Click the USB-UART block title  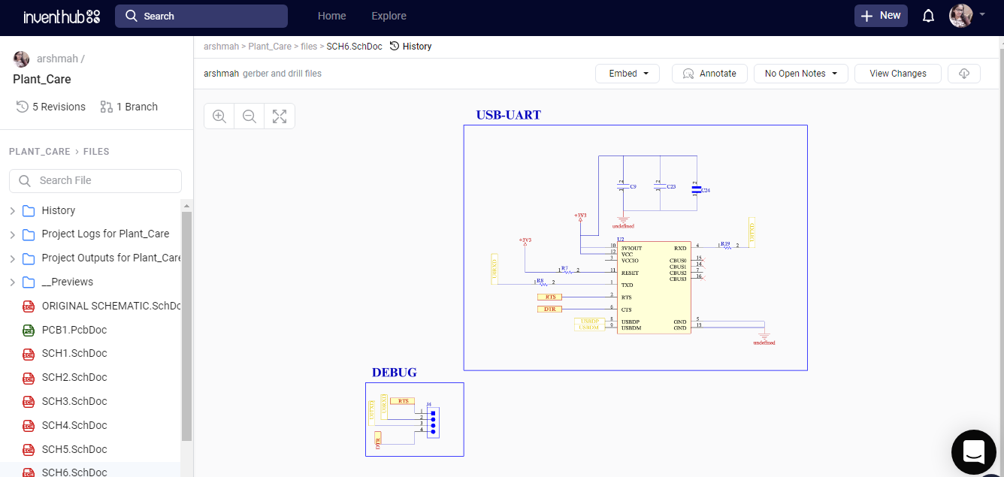(509, 116)
